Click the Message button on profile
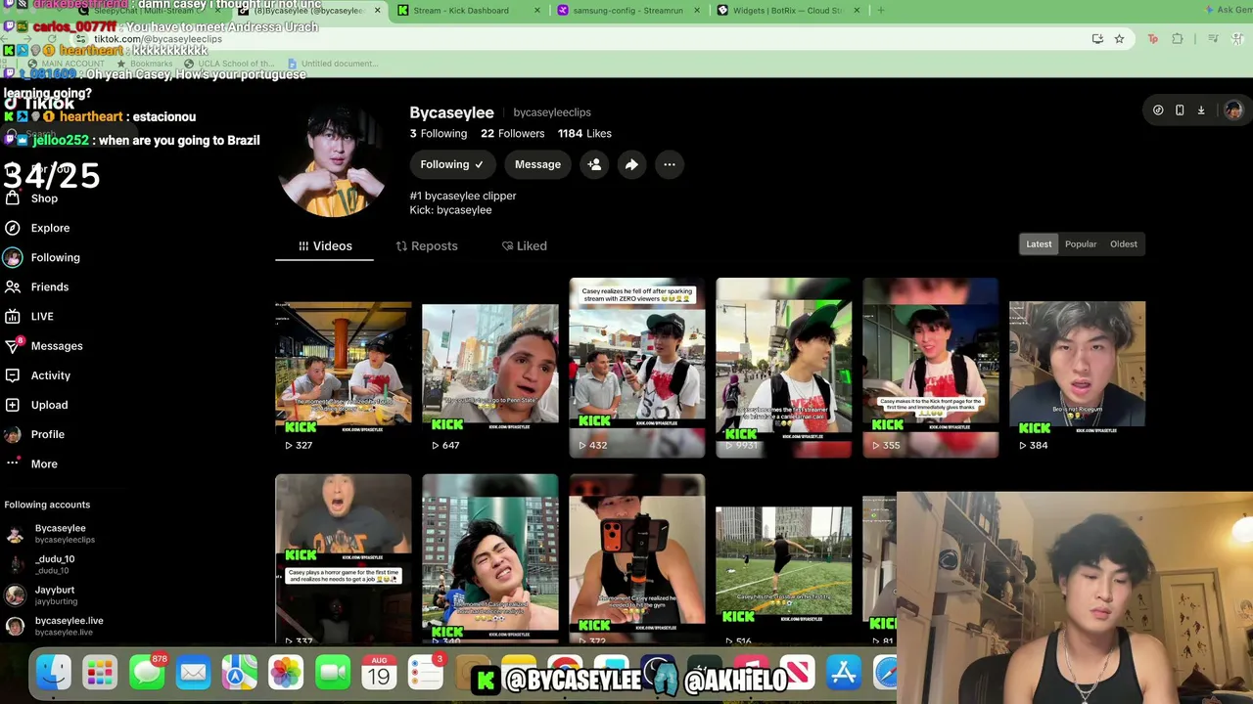The image size is (1253, 704). [x=537, y=164]
